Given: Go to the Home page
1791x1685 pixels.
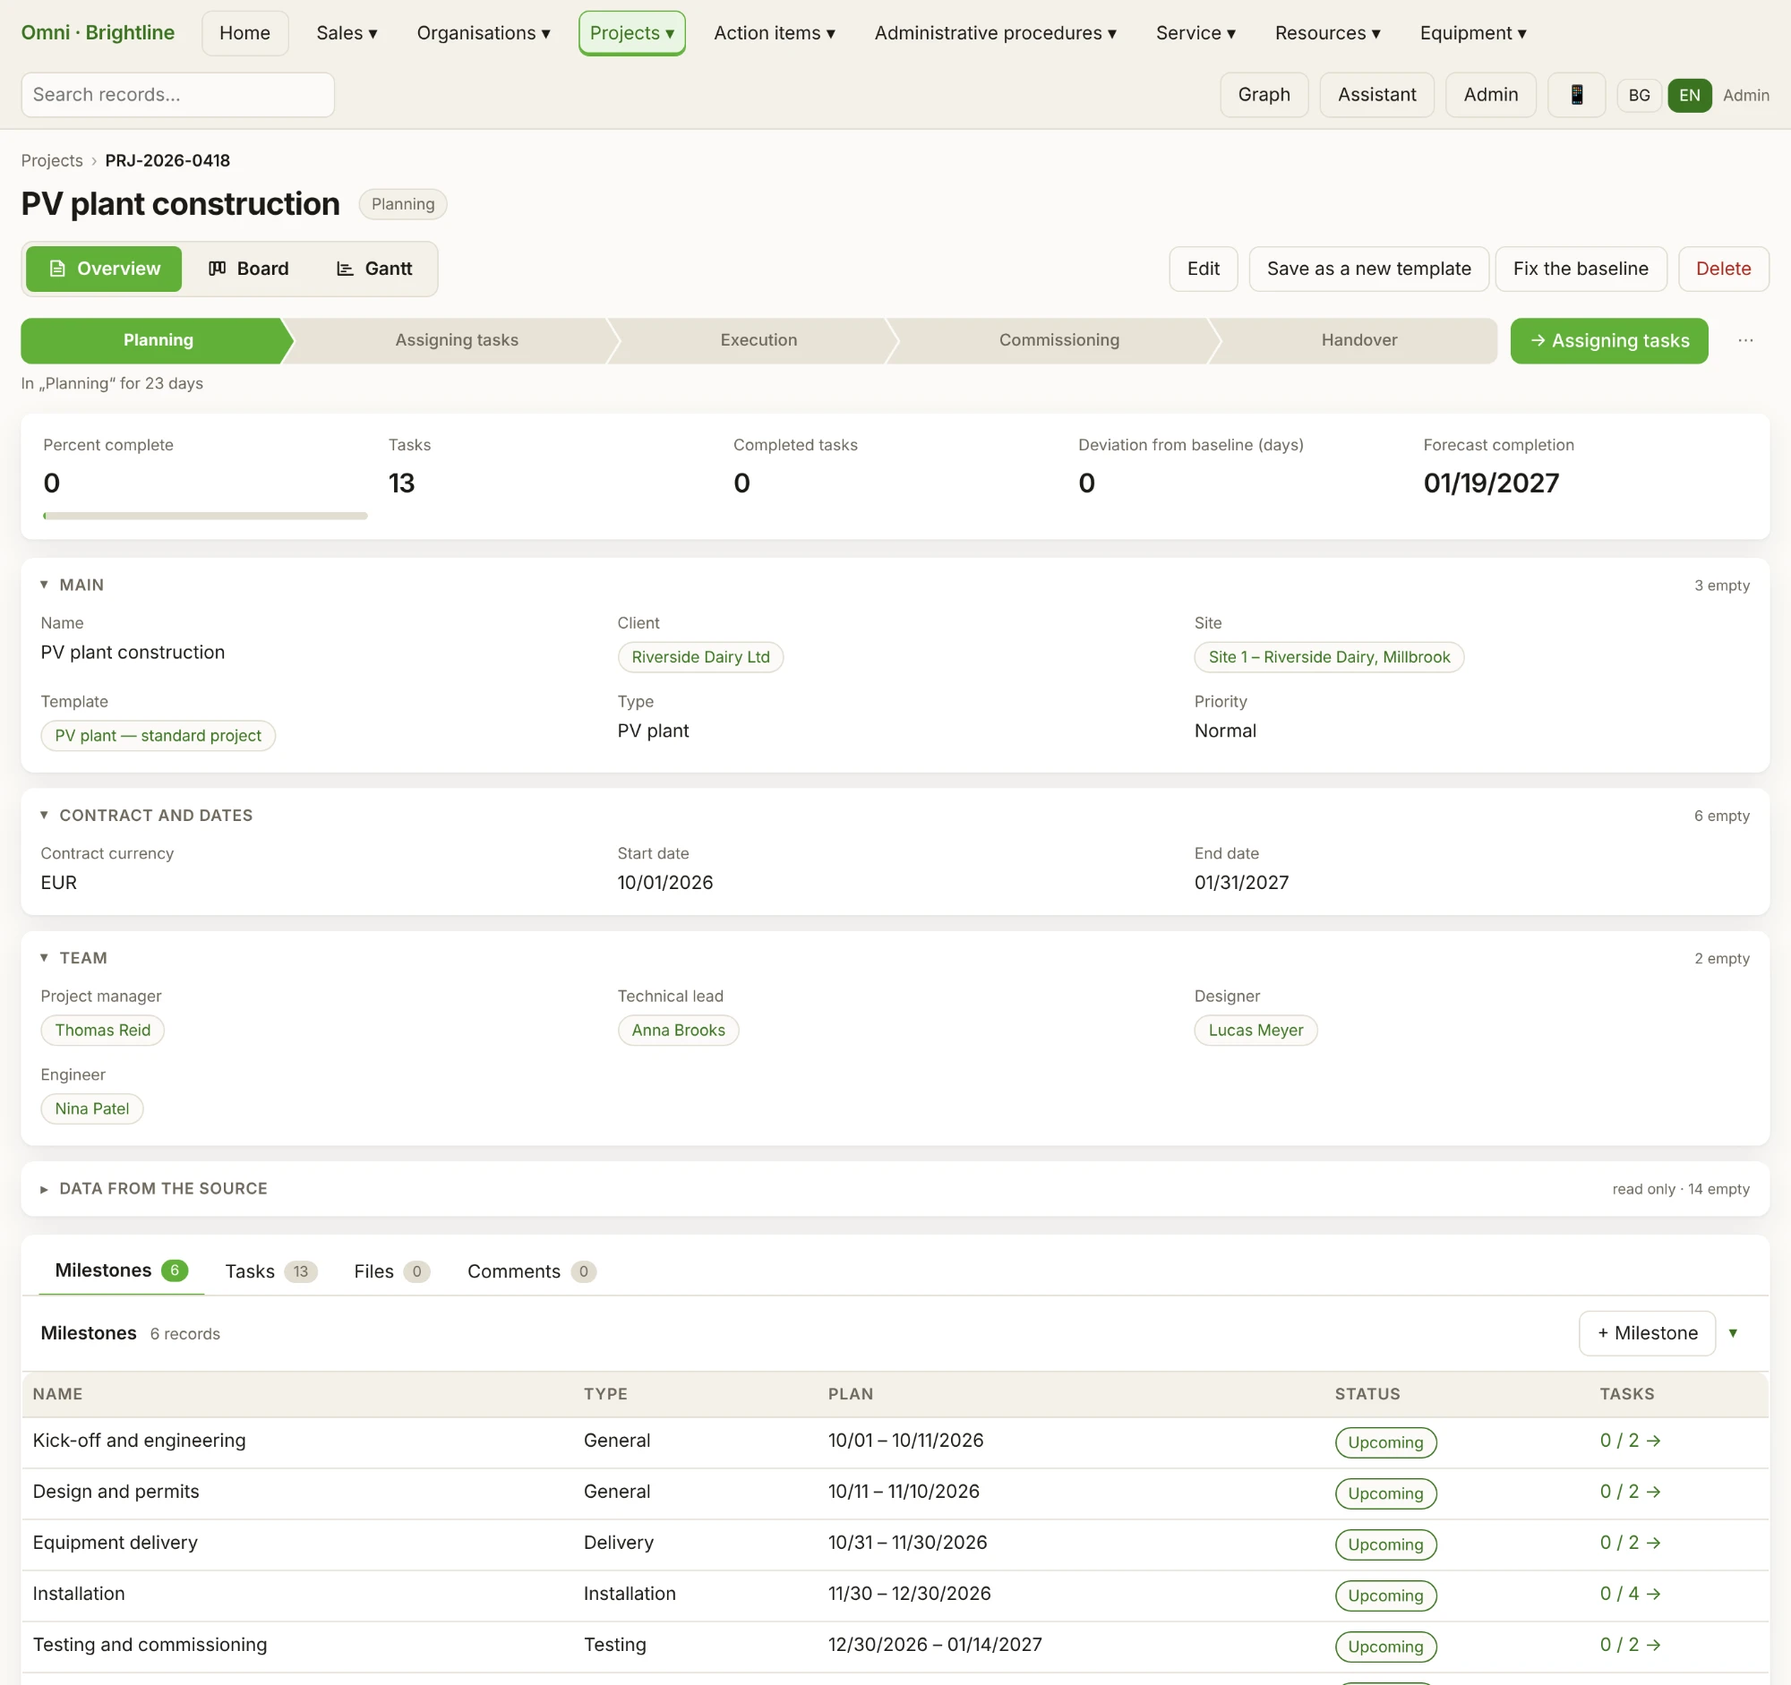Looking at the screenshot, I should tap(245, 33).
